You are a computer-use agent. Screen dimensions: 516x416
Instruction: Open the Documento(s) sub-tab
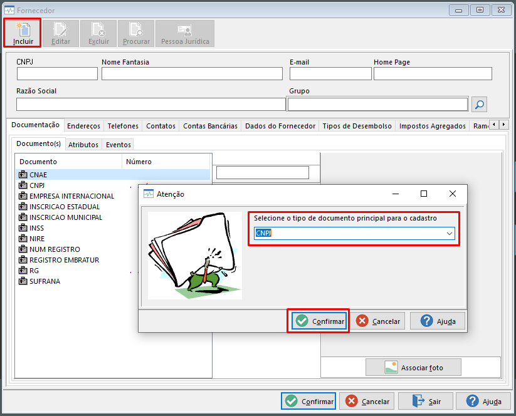click(x=38, y=143)
